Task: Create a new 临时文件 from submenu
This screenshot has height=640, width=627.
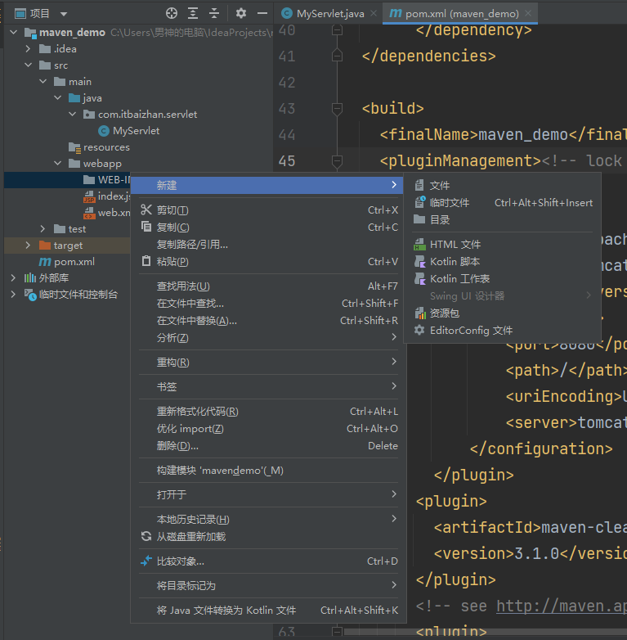Action: (503, 202)
